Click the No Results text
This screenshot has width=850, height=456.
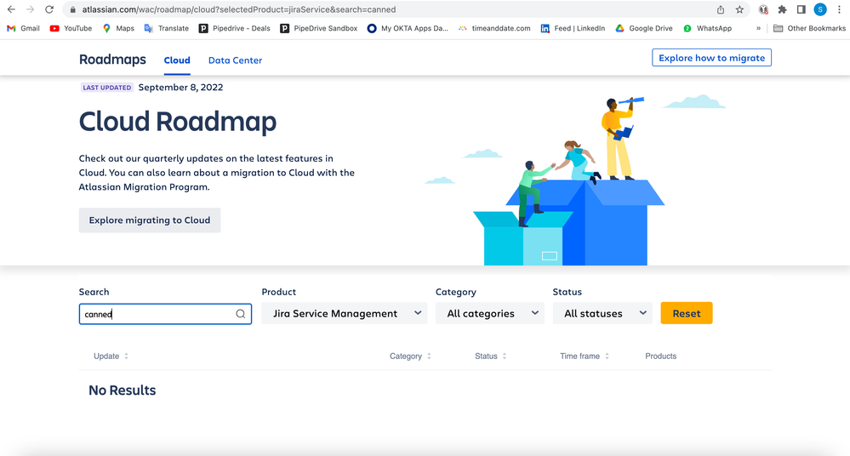[x=122, y=390]
